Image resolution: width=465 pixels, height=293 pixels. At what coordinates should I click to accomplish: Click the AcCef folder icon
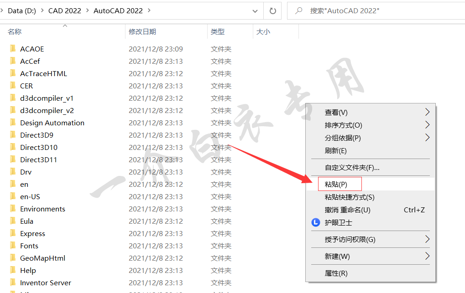pos(13,61)
